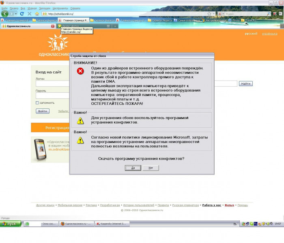
Task: Open the red Фильм footer link
Action: [229, 205]
